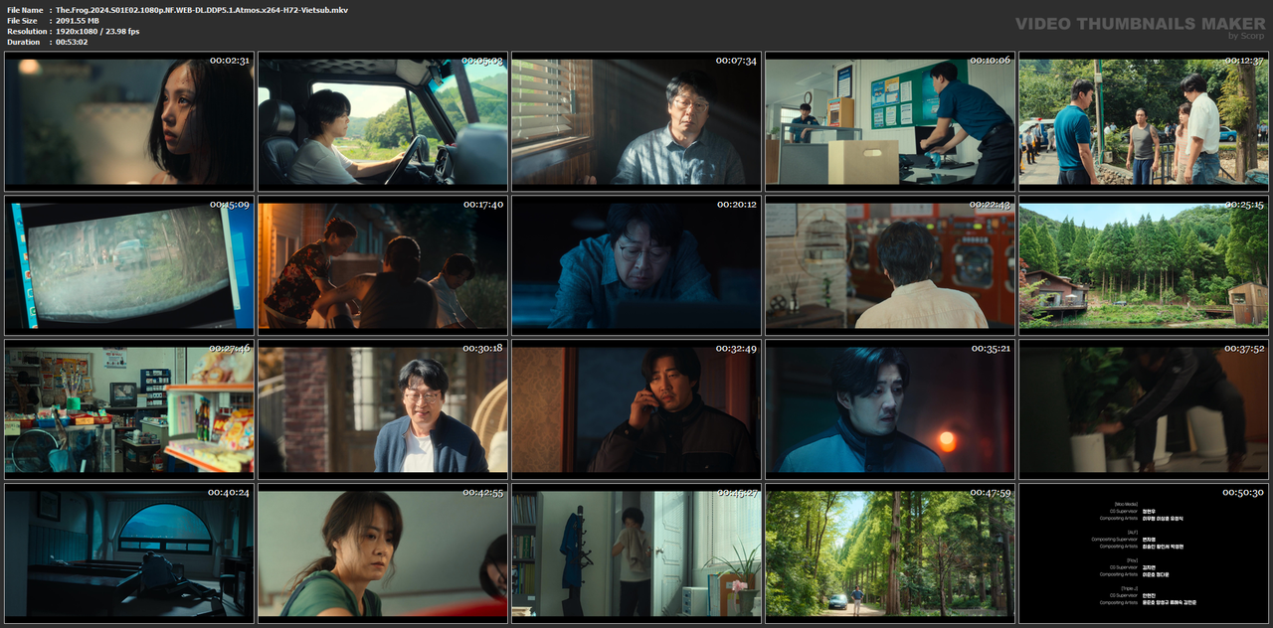The height and width of the screenshot is (628, 1273).
Task: Open the thumbnail timestamped 00:42:55
Action: click(x=383, y=552)
